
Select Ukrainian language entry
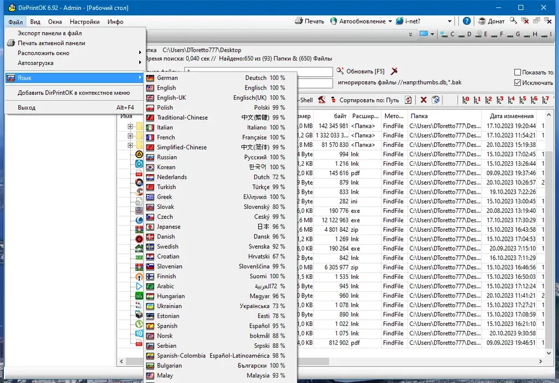coord(220,306)
